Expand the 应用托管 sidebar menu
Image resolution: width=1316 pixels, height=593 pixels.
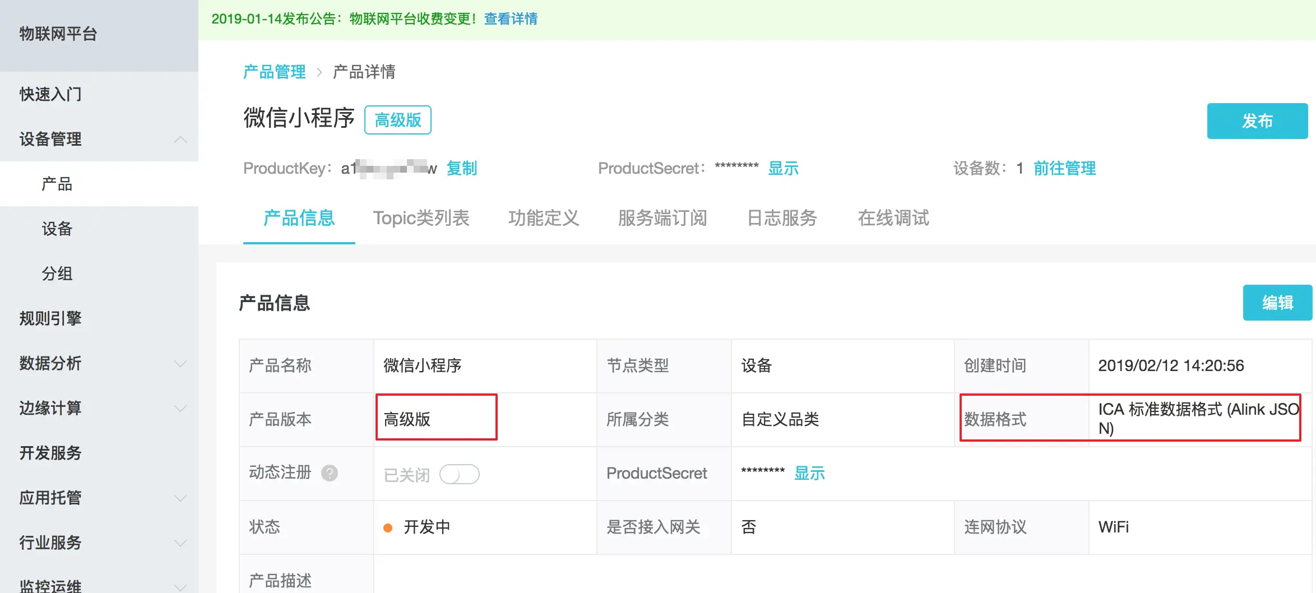(99, 498)
